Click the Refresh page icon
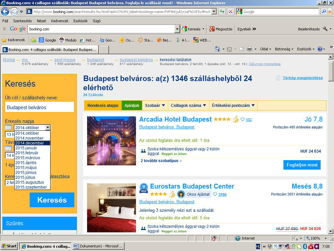 point(222,11)
